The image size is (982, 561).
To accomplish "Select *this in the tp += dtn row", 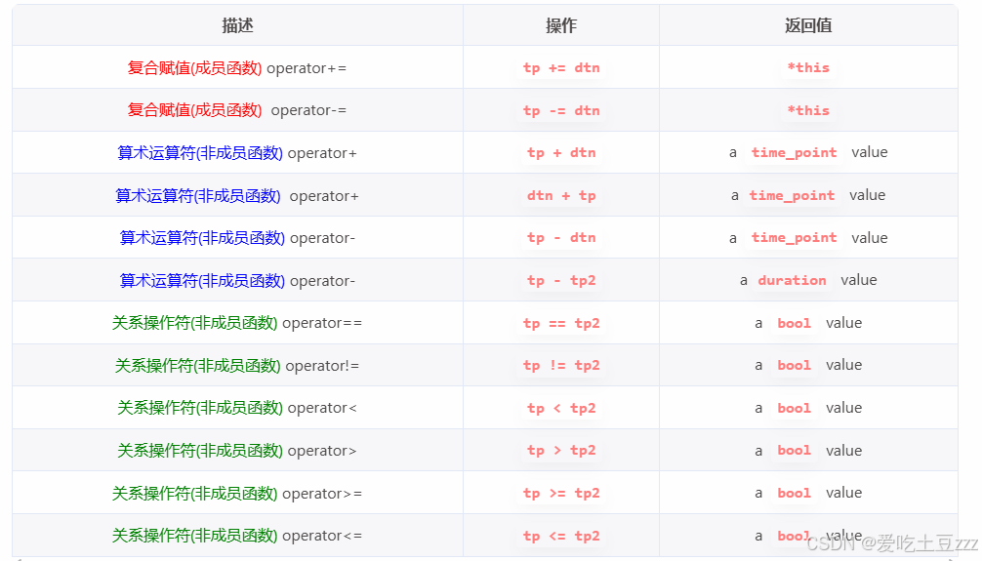I will click(x=808, y=67).
